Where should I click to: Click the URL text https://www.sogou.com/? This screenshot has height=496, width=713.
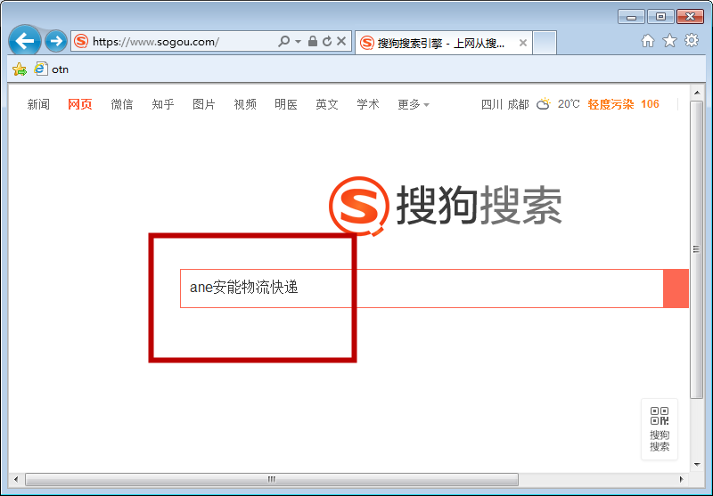(x=155, y=42)
